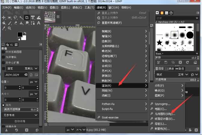Click the Goat-exercise menu entry

click(122, 117)
